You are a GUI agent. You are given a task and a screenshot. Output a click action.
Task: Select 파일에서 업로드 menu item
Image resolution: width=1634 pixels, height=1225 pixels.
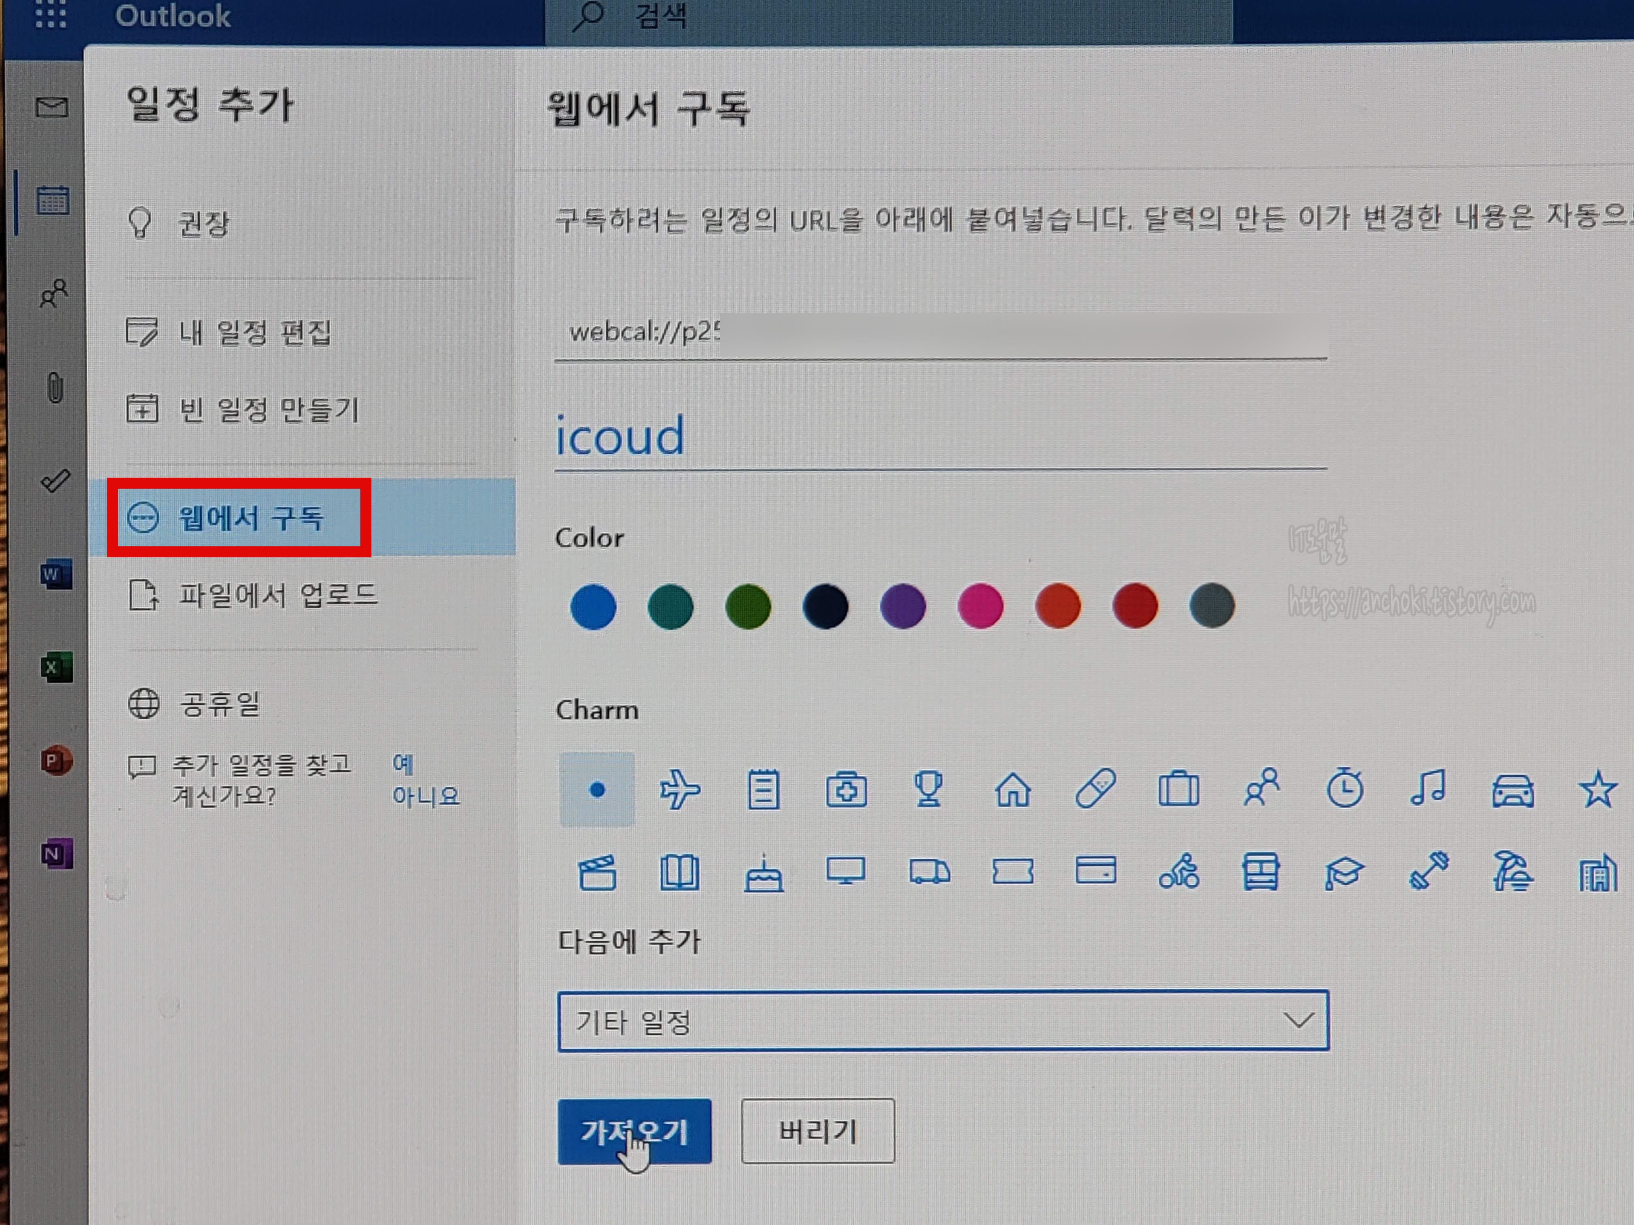(277, 595)
